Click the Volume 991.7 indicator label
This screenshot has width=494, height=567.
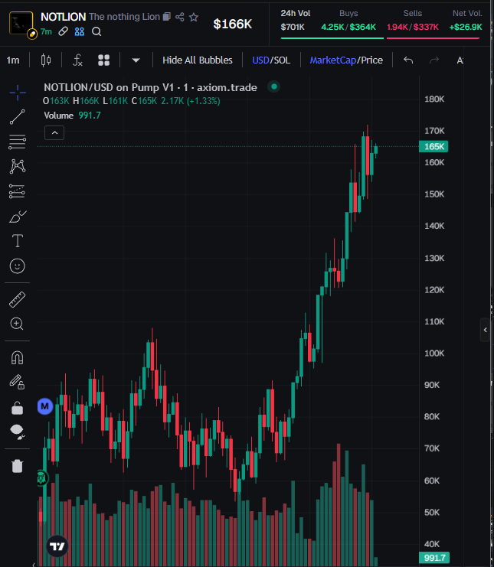tap(73, 116)
